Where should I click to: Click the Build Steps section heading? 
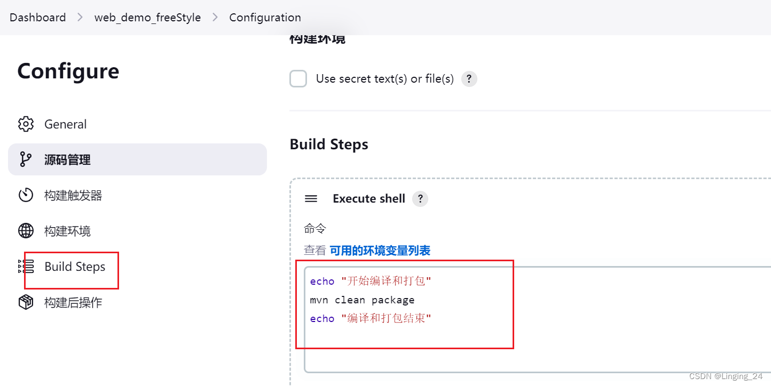(x=329, y=144)
